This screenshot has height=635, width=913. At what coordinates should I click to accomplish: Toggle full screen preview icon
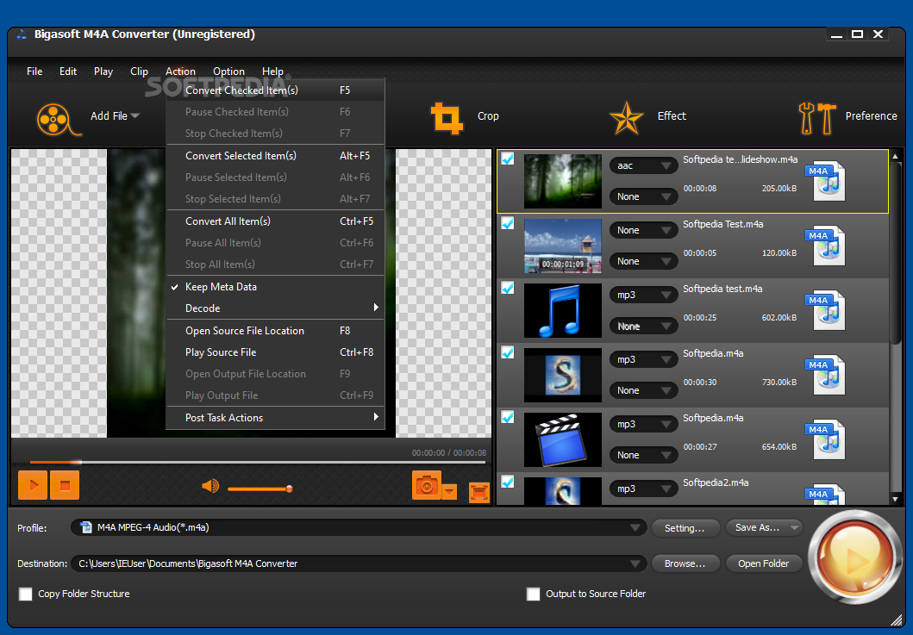479,492
